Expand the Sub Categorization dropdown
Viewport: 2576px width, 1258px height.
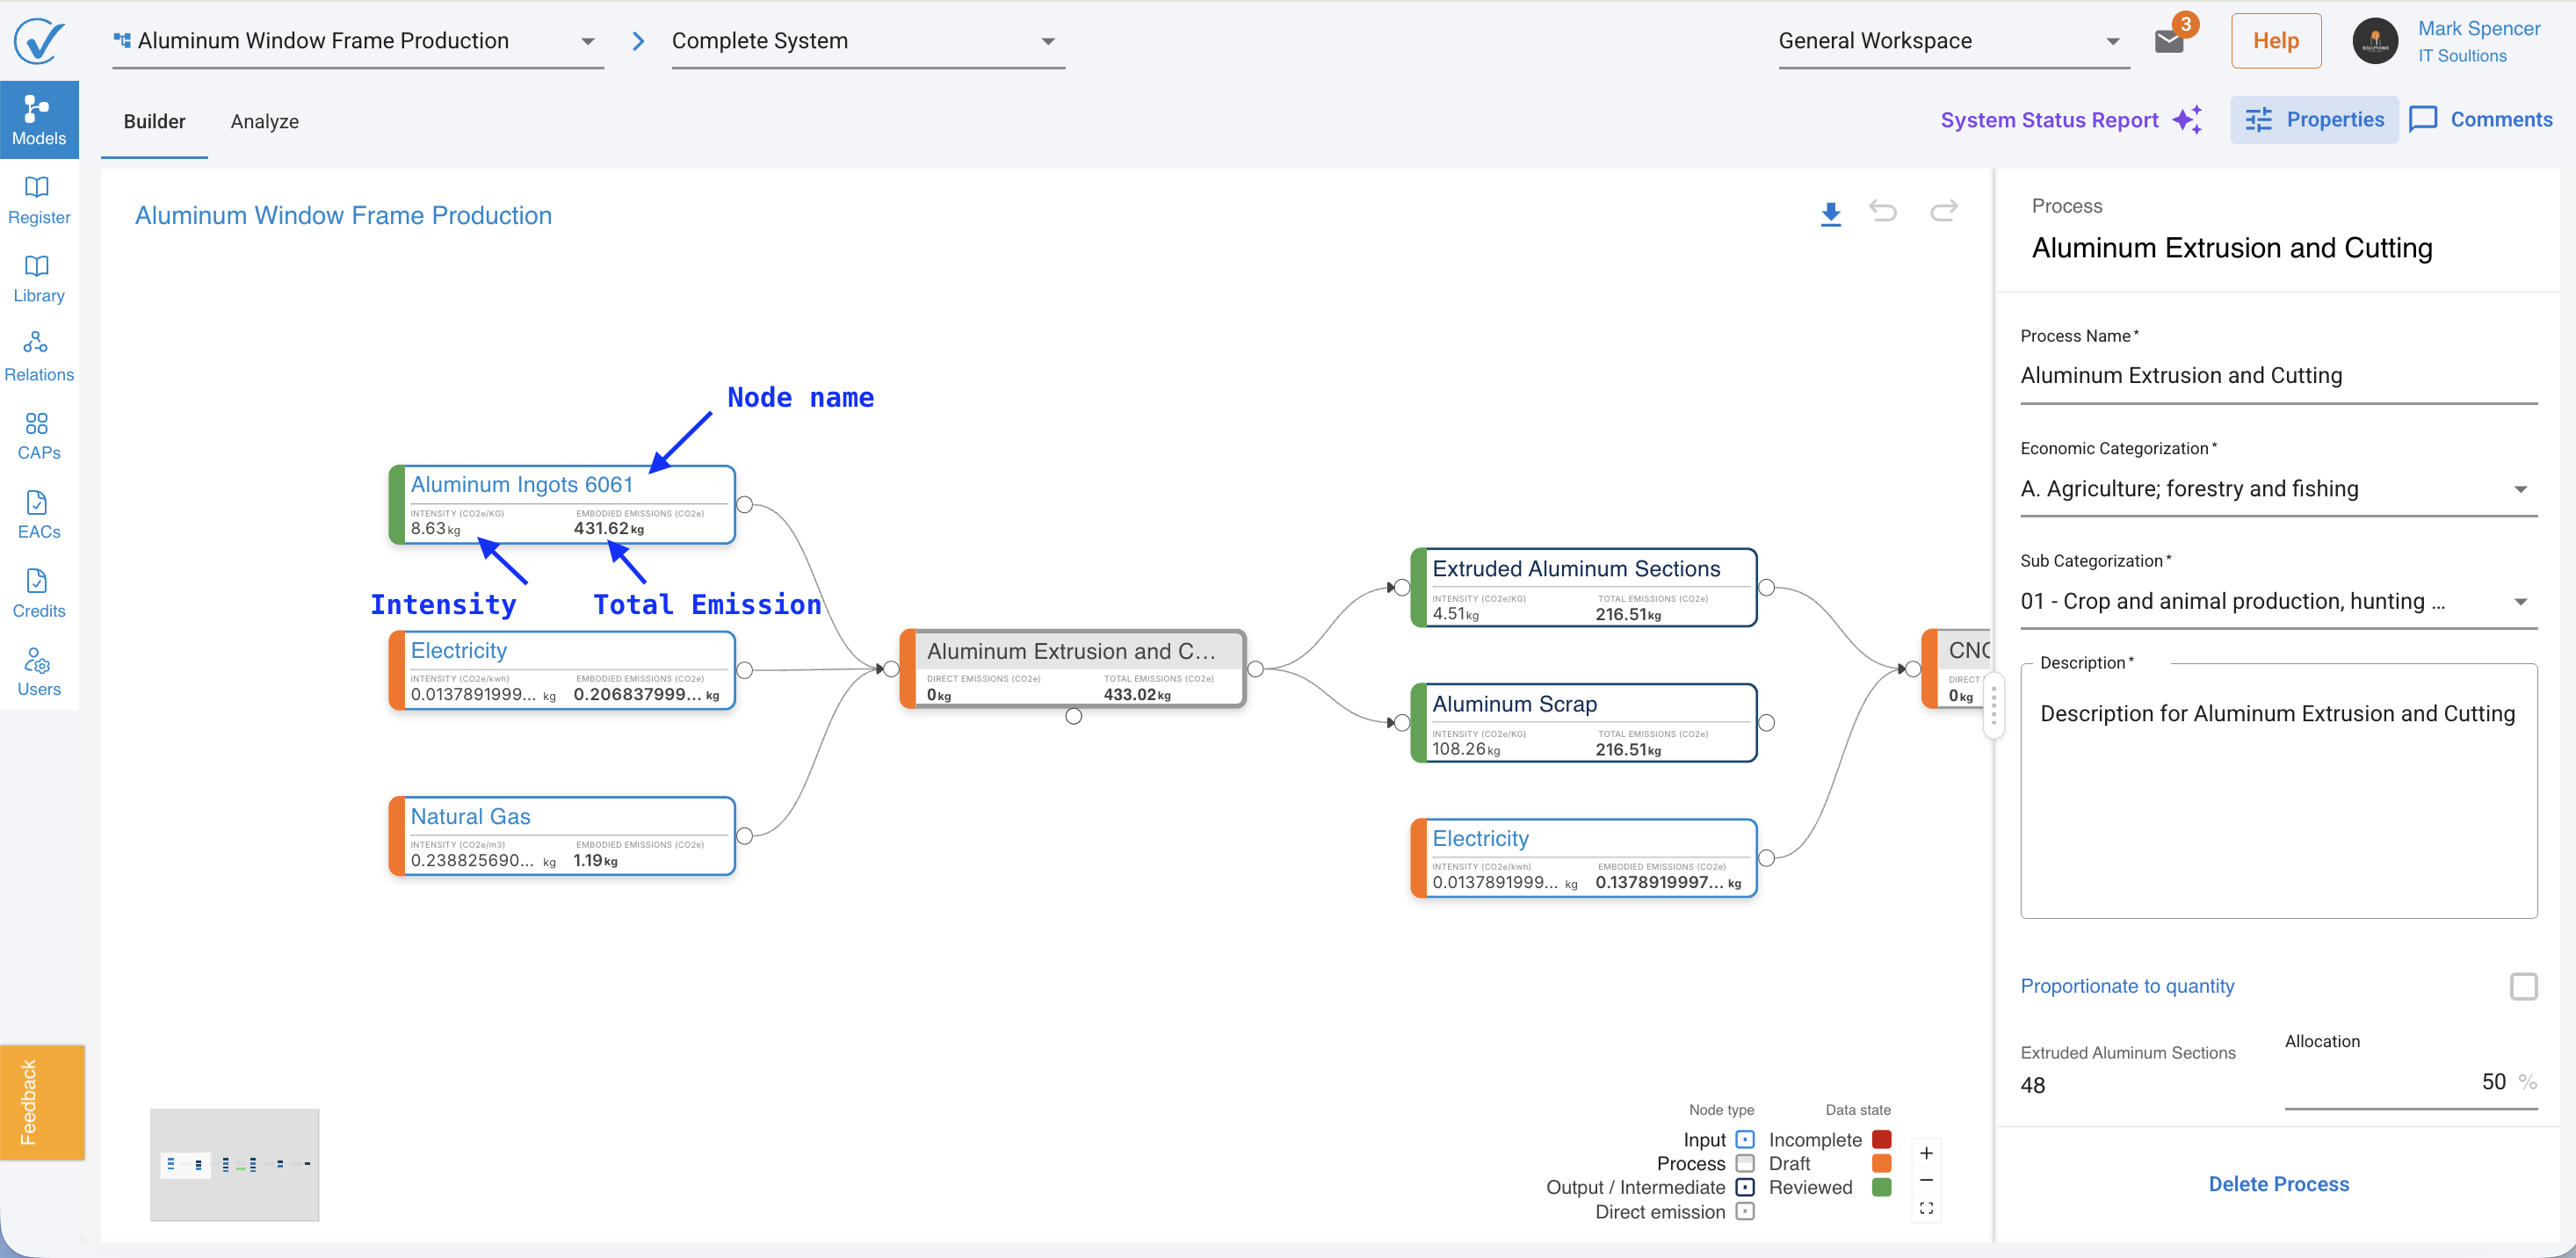(2278, 602)
